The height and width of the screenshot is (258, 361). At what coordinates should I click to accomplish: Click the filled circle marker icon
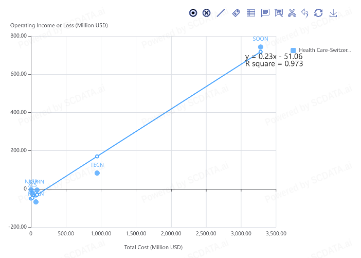coord(193,13)
